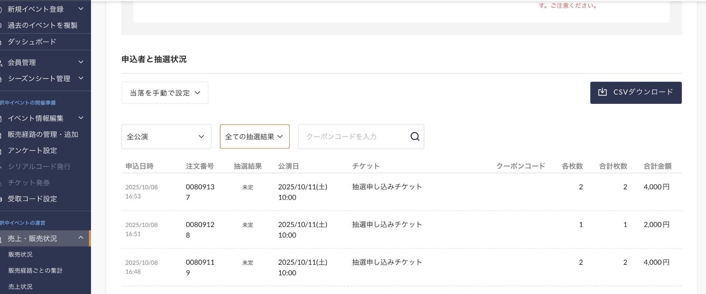
Task: Open アンケート設定 from sidebar
Action: [x=32, y=150]
